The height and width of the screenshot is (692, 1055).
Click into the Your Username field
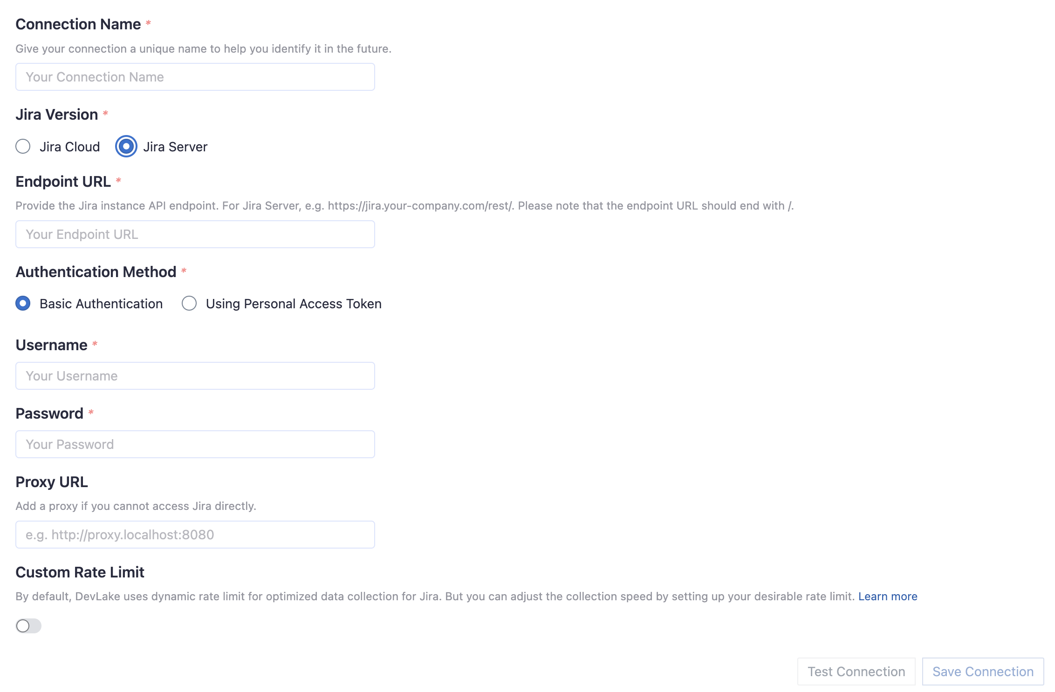point(195,375)
